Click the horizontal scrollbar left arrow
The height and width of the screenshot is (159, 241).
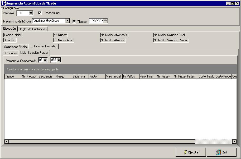7,142
